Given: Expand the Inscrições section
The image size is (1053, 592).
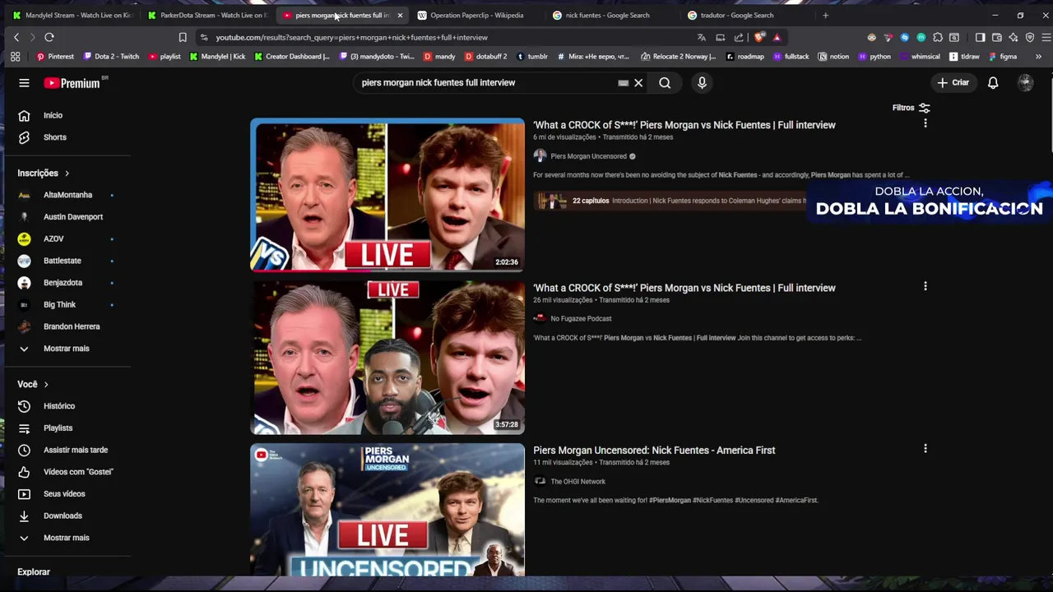Looking at the screenshot, I should (44, 173).
